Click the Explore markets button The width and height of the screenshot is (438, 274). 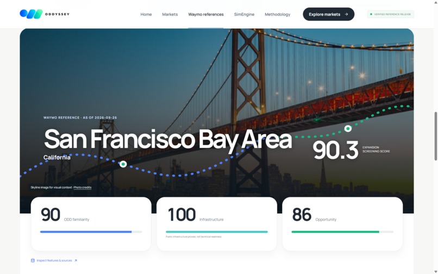pos(328,14)
